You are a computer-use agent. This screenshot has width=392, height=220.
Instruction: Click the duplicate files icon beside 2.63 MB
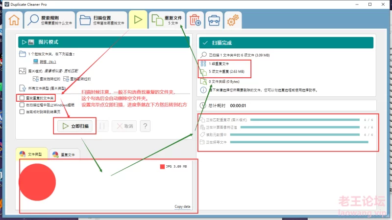coord(203,72)
